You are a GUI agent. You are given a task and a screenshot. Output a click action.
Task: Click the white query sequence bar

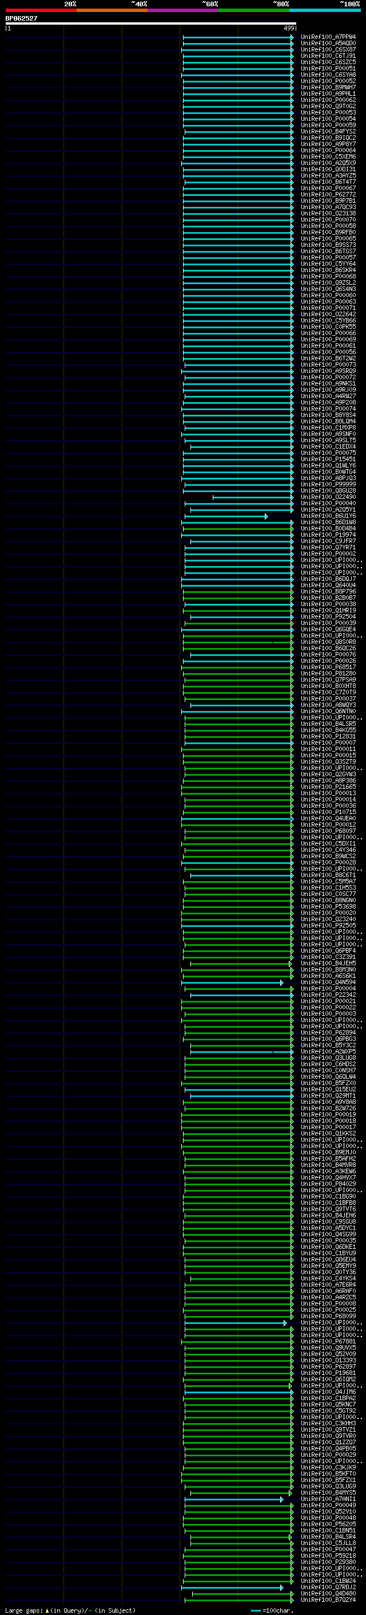[x=151, y=23]
